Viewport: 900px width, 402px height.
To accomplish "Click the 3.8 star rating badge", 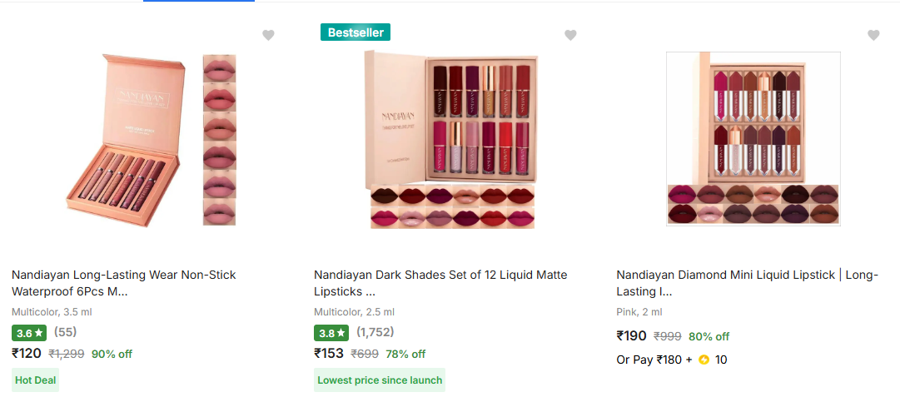I will pos(331,333).
